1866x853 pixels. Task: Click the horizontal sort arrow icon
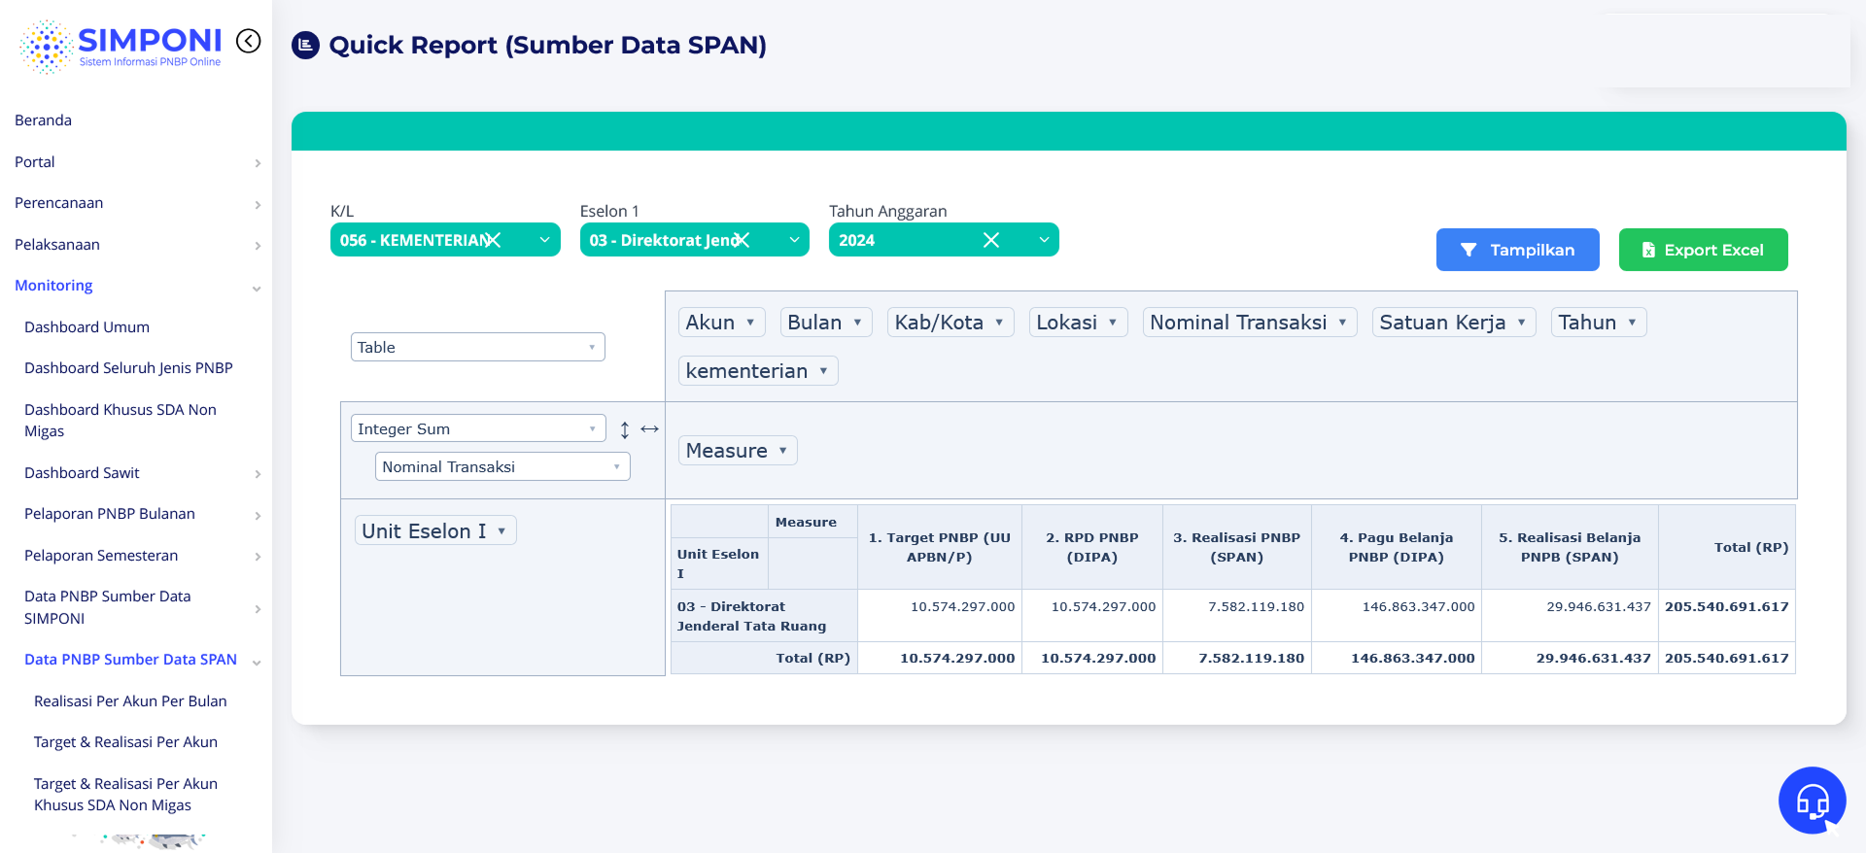coord(650,428)
